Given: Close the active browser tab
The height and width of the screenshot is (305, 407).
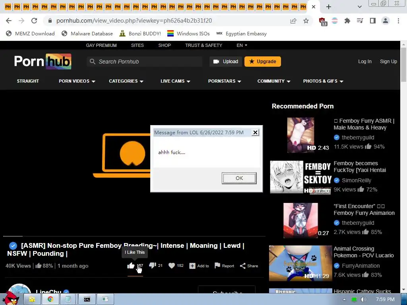Looking at the screenshot, I should point(314,7).
